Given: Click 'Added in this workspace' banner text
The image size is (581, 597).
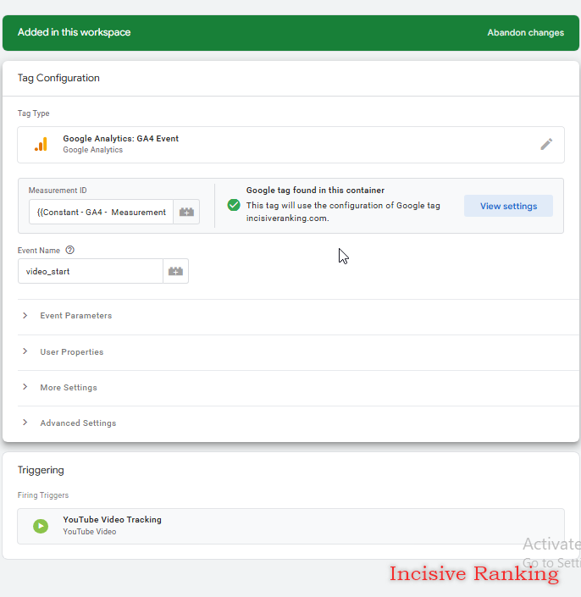Looking at the screenshot, I should 75,32.
